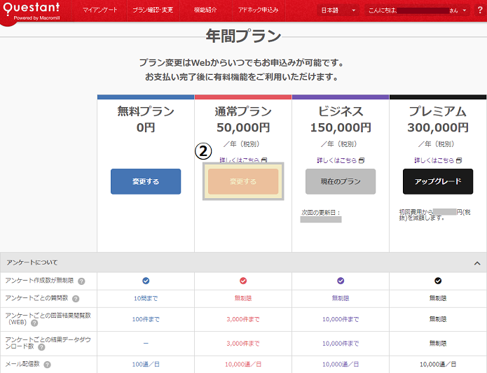
Task: Open 詳しくはこちら link for ビジネス
Action: 337,160
